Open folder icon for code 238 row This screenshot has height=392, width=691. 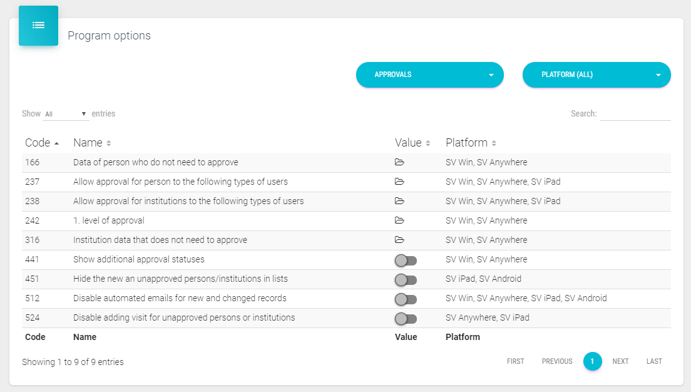pyautogui.click(x=399, y=201)
